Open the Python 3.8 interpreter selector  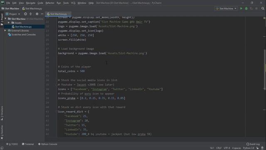pos(249,148)
